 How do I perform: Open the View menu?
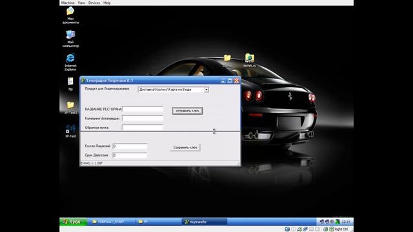tap(81, 3)
